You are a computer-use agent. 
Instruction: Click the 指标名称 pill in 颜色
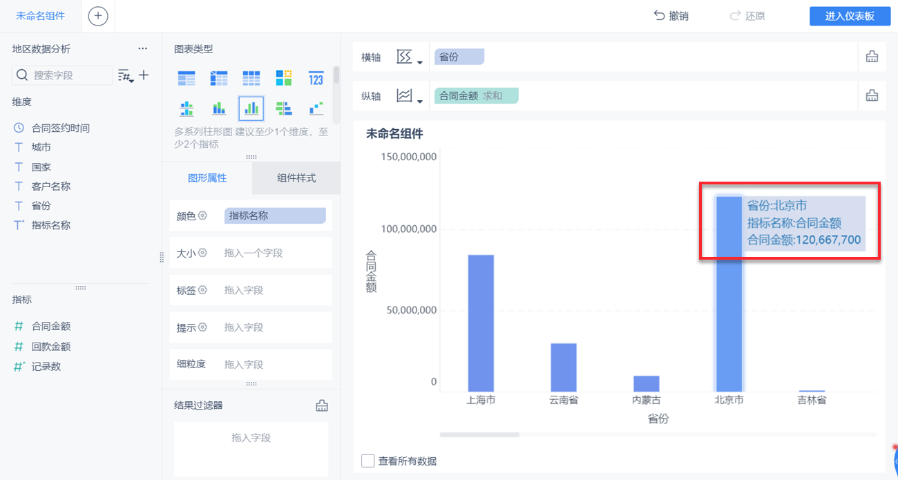tap(275, 215)
